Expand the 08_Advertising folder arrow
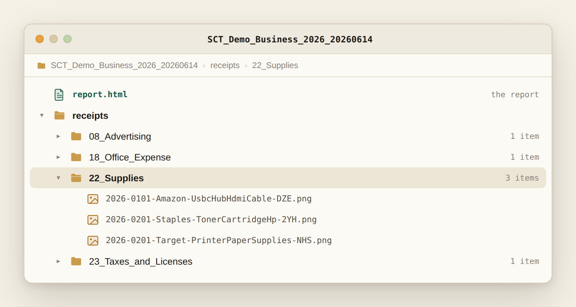This screenshot has height=307, width=576. [x=58, y=136]
